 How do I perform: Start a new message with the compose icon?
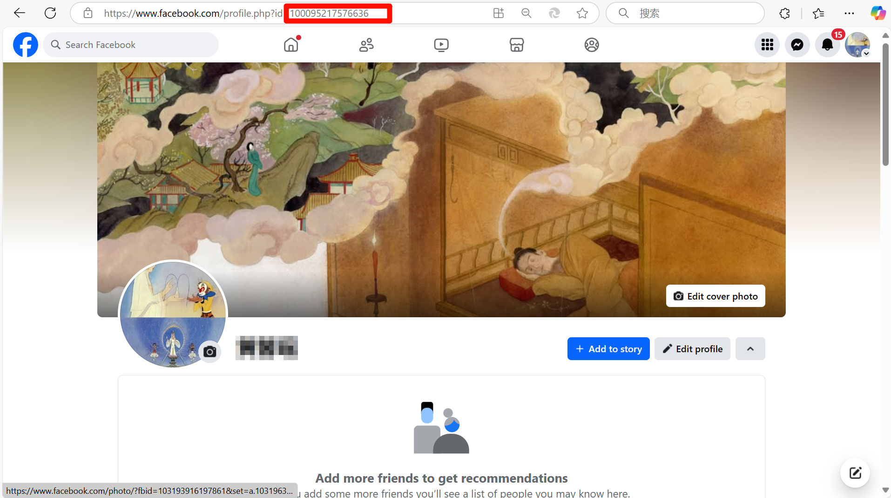coord(855,473)
